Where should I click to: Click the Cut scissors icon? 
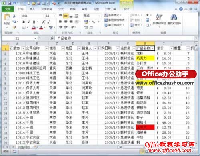[x=14, y=16]
